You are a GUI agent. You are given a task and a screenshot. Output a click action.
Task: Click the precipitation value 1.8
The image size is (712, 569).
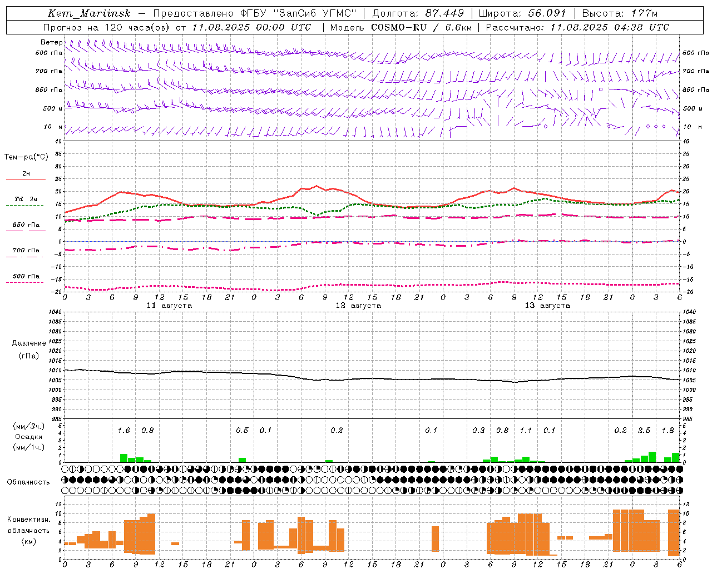(667, 431)
